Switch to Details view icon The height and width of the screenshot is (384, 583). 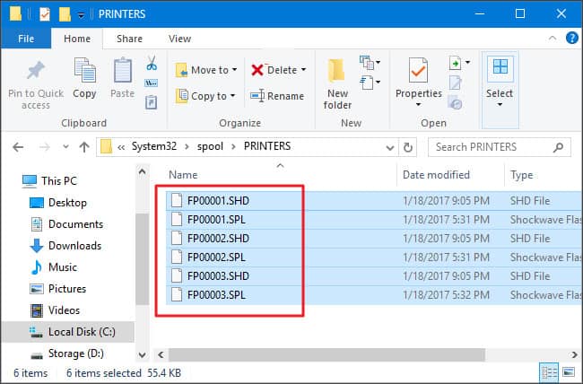[x=549, y=373]
